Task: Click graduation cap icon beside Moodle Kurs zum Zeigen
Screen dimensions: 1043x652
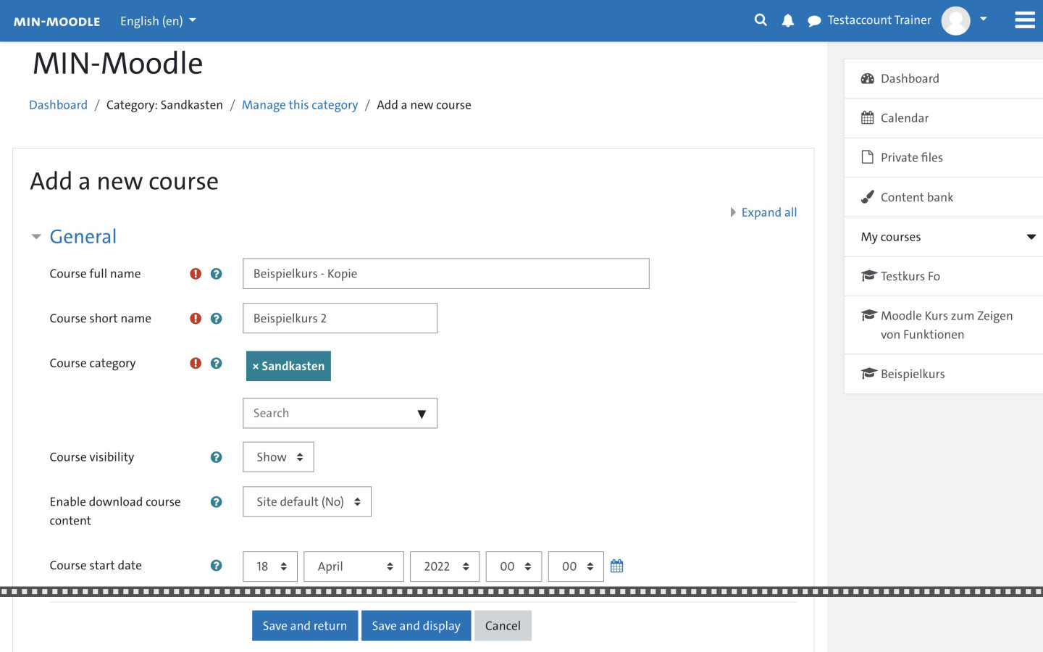Action: pos(868,315)
